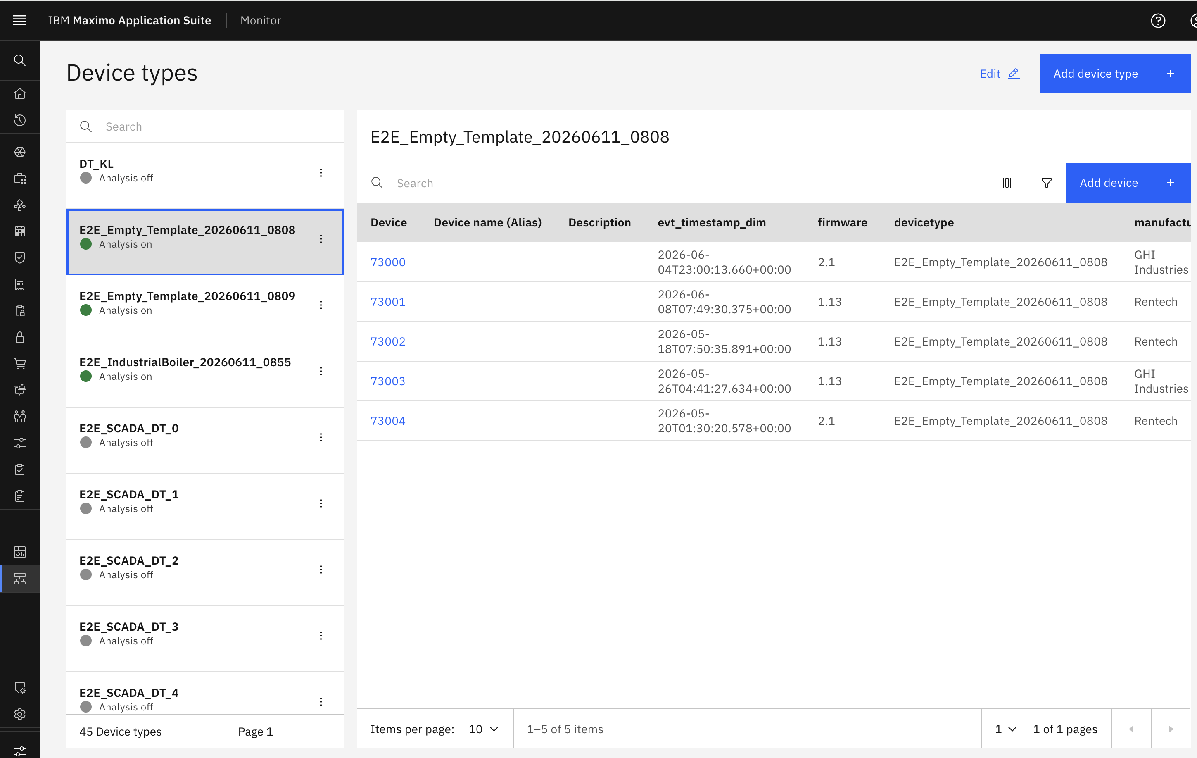
Task: Go to Home via sidebar house icon
Action: (20, 93)
